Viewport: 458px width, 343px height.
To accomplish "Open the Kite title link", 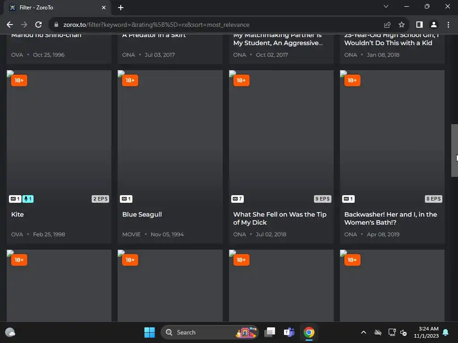I will (17, 214).
